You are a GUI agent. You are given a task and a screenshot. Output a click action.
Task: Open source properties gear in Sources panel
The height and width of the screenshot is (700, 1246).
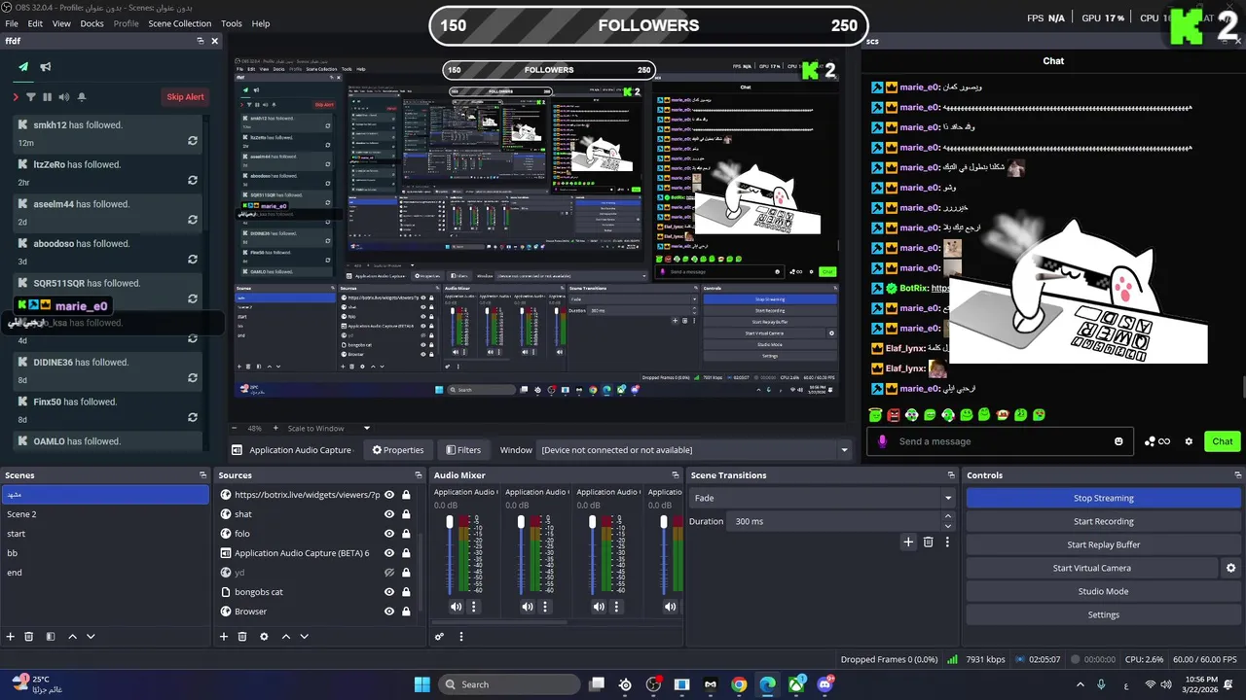[264, 637]
